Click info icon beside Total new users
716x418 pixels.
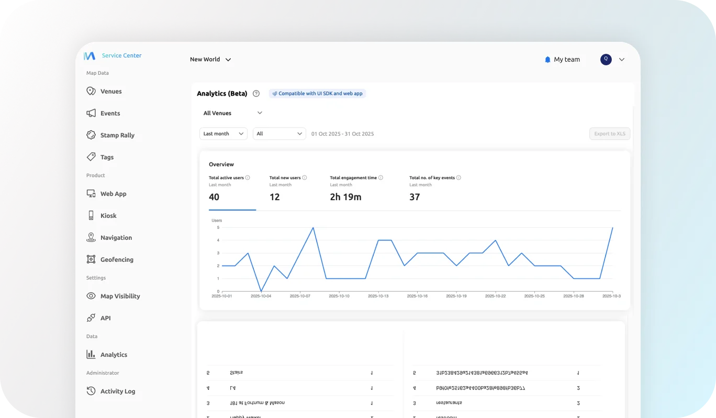tap(305, 178)
